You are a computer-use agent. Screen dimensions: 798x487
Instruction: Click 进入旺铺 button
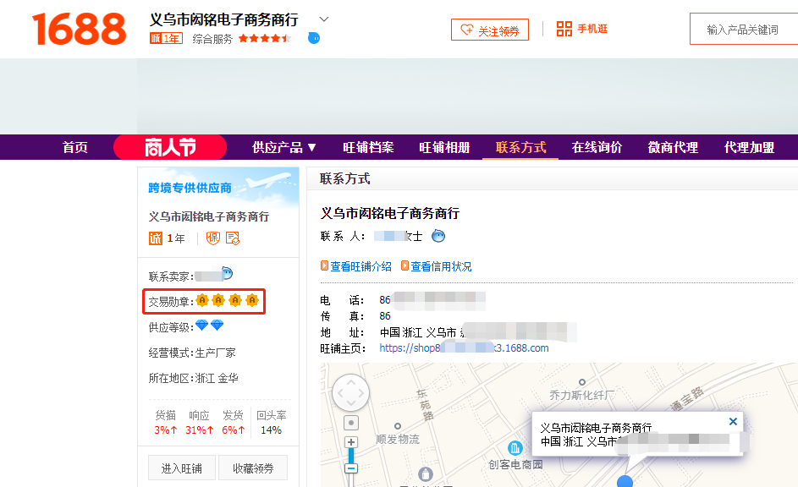tap(182, 468)
